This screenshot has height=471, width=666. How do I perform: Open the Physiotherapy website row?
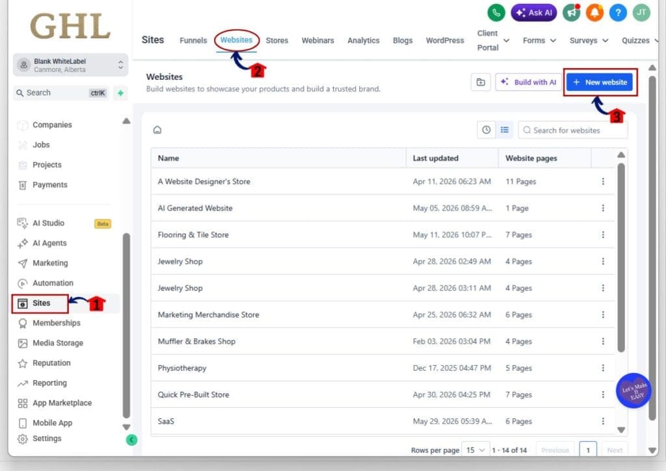pyautogui.click(x=382, y=368)
